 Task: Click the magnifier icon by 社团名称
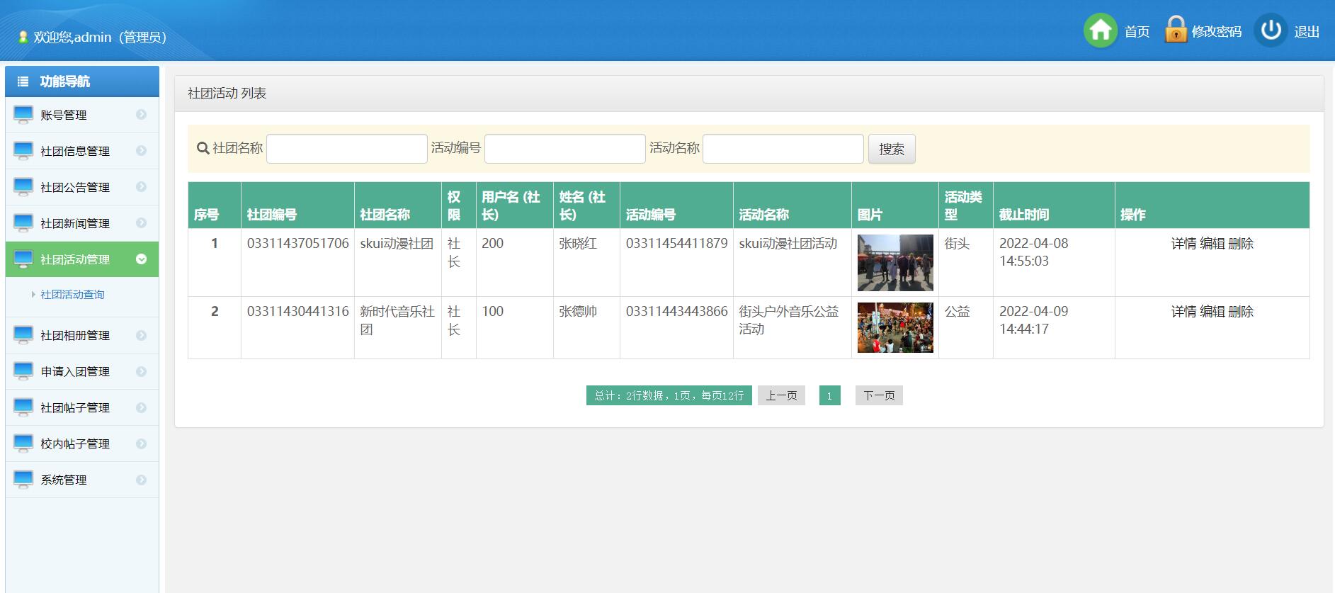point(203,148)
